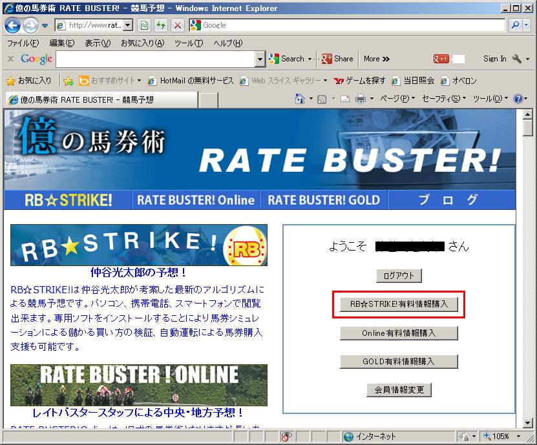This screenshot has height=445, width=537.
Task: Click GOLD有料情報購入 button
Action: pyautogui.click(x=399, y=362)
